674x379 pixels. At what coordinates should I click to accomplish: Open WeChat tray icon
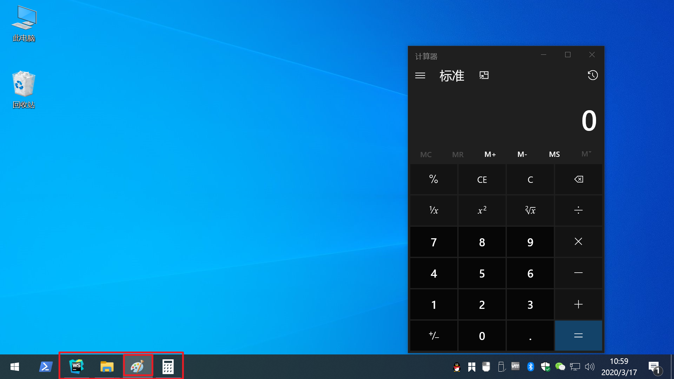point(560,367)
